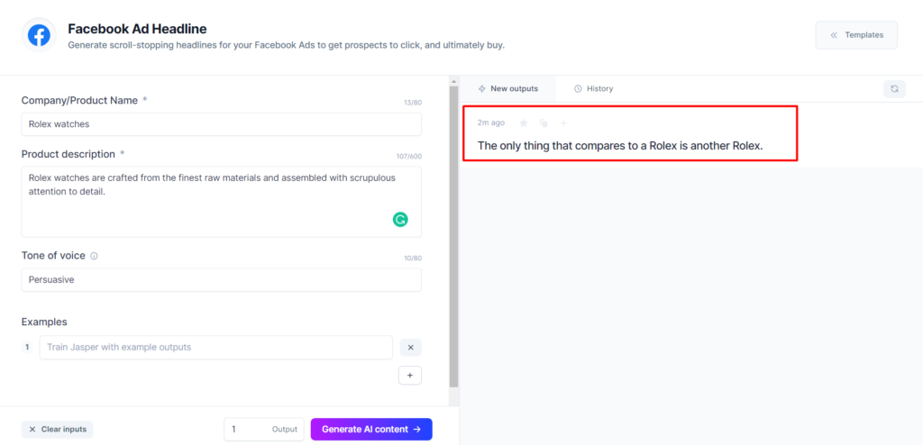Click the Clear inputs button
The width and height of the screenshot is (923, 445).
click(x=58, y=429)
